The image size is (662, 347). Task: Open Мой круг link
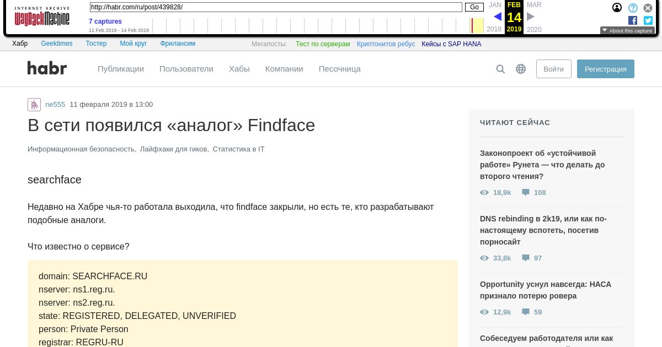[x=134, y=44]
